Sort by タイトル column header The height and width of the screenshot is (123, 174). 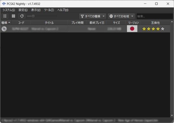click(49, 23)
